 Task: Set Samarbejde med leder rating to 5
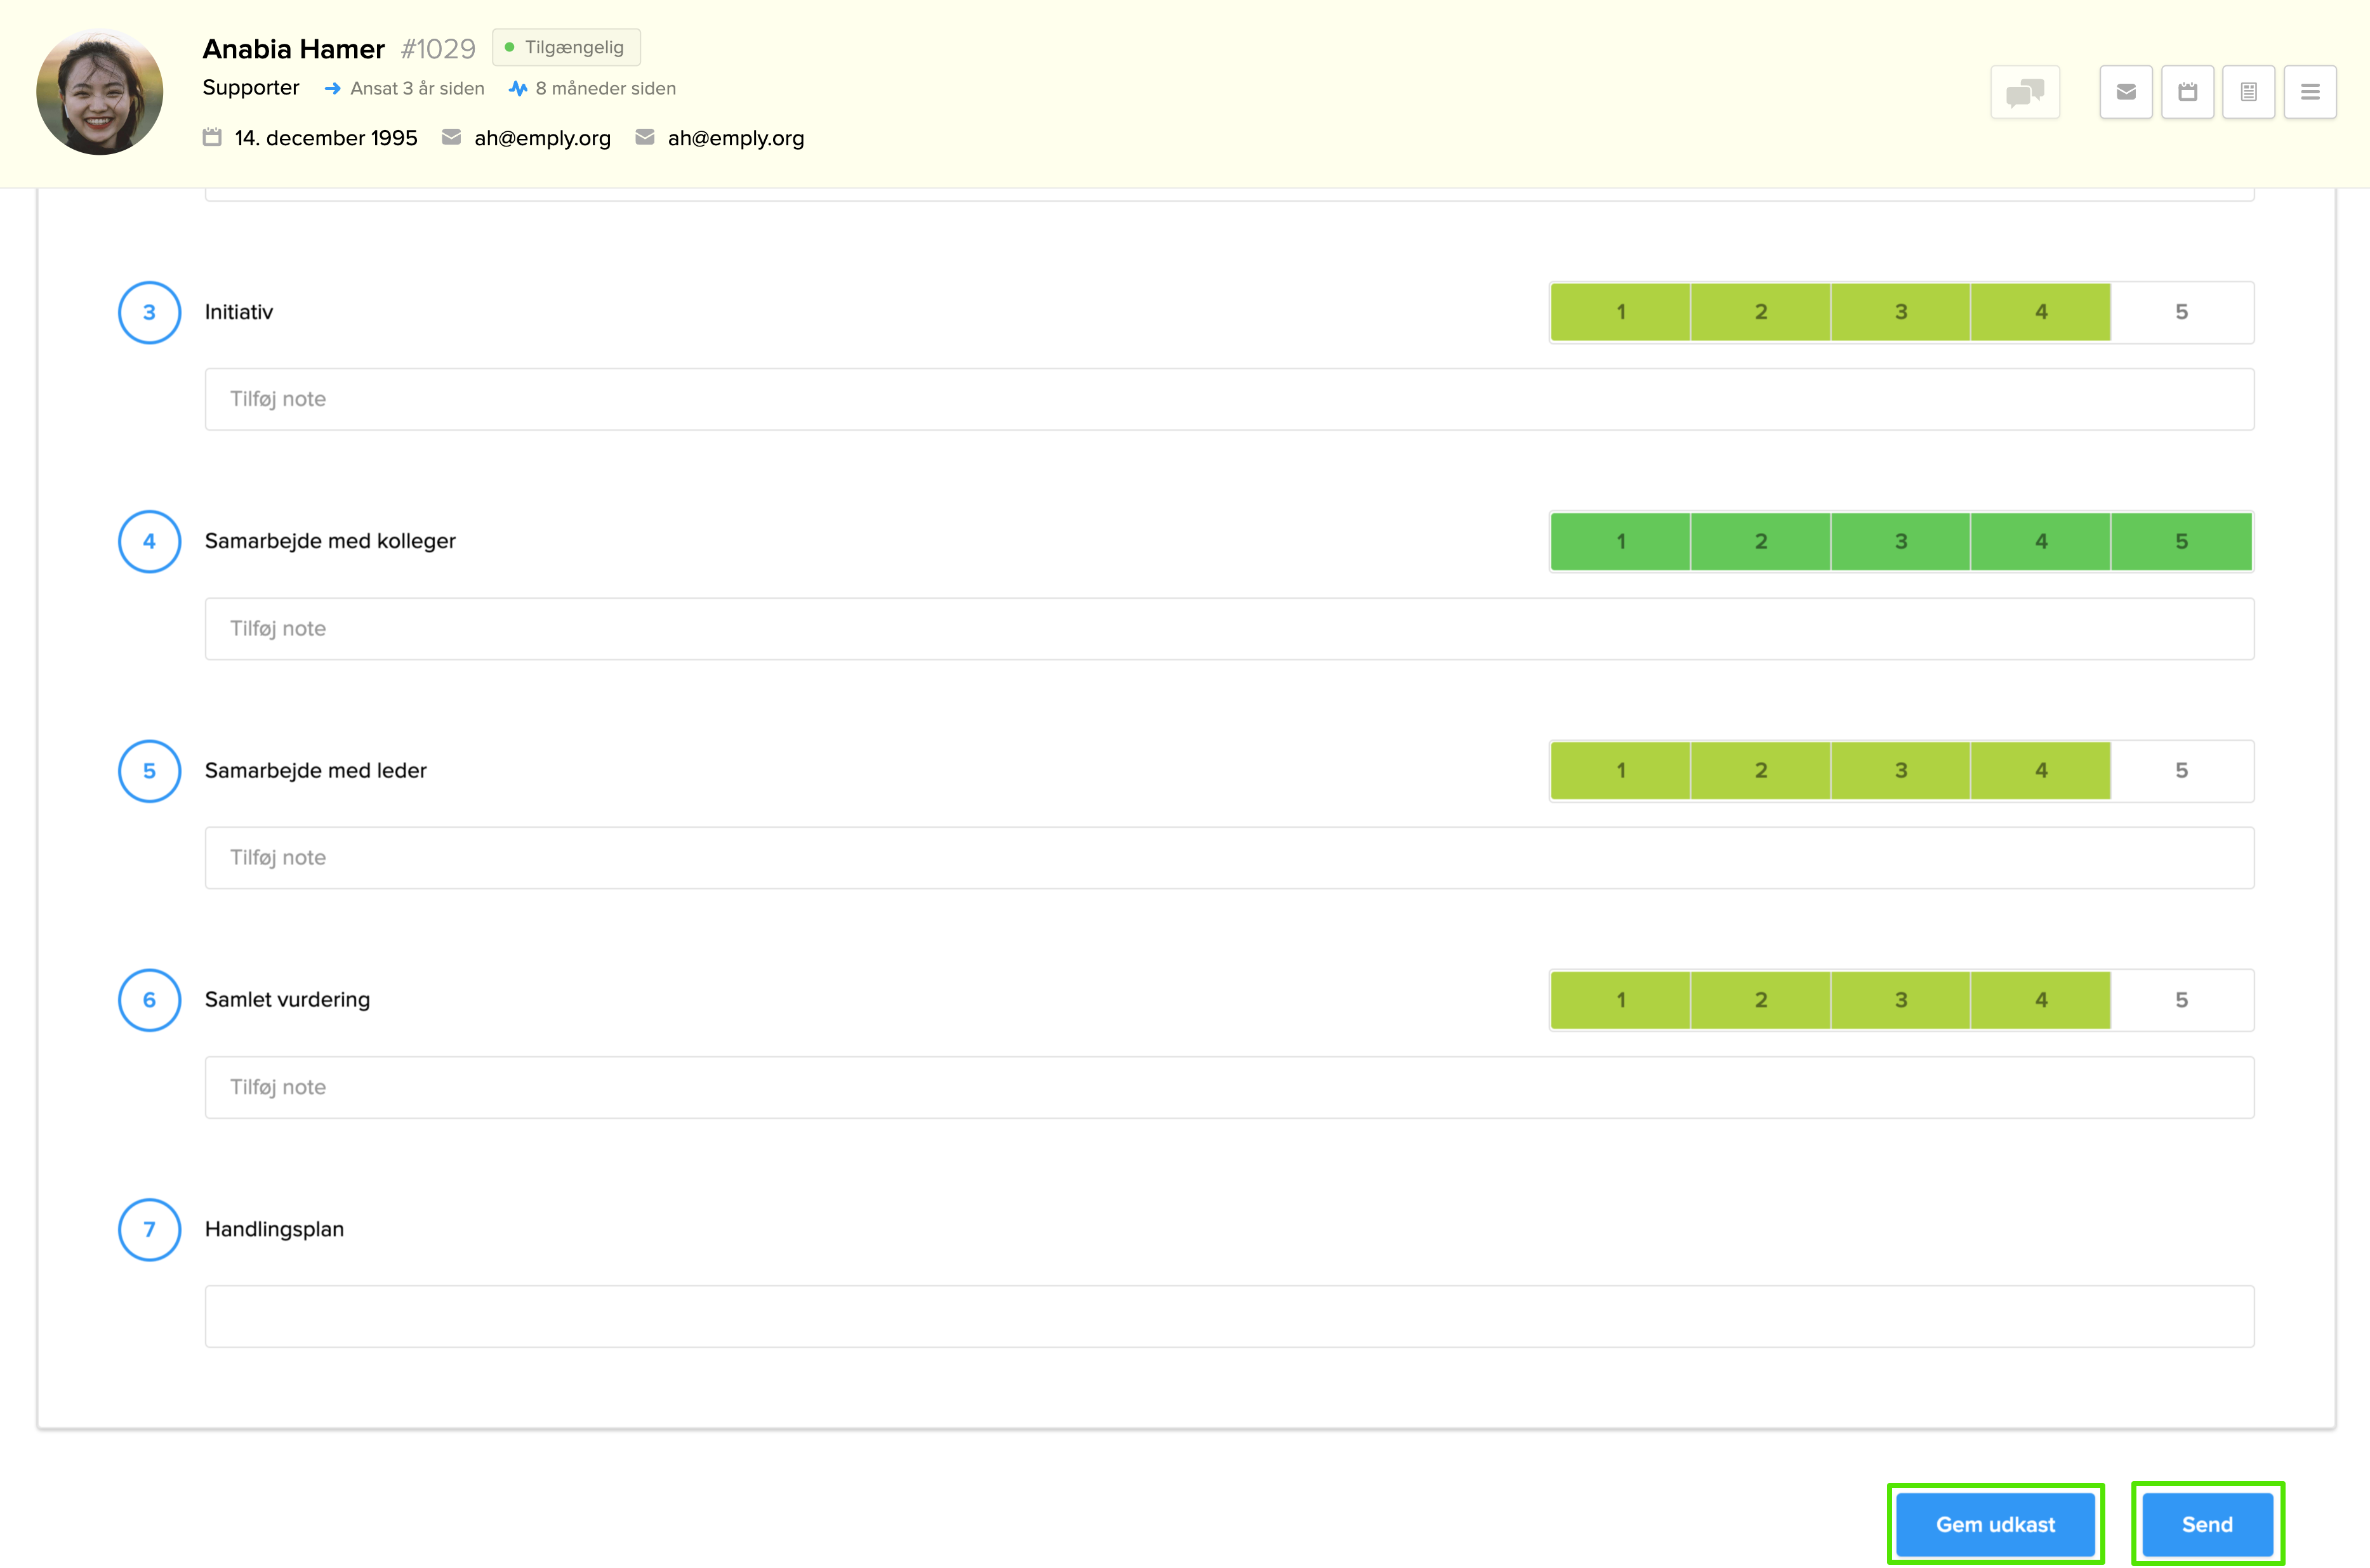click(2181, 771)
